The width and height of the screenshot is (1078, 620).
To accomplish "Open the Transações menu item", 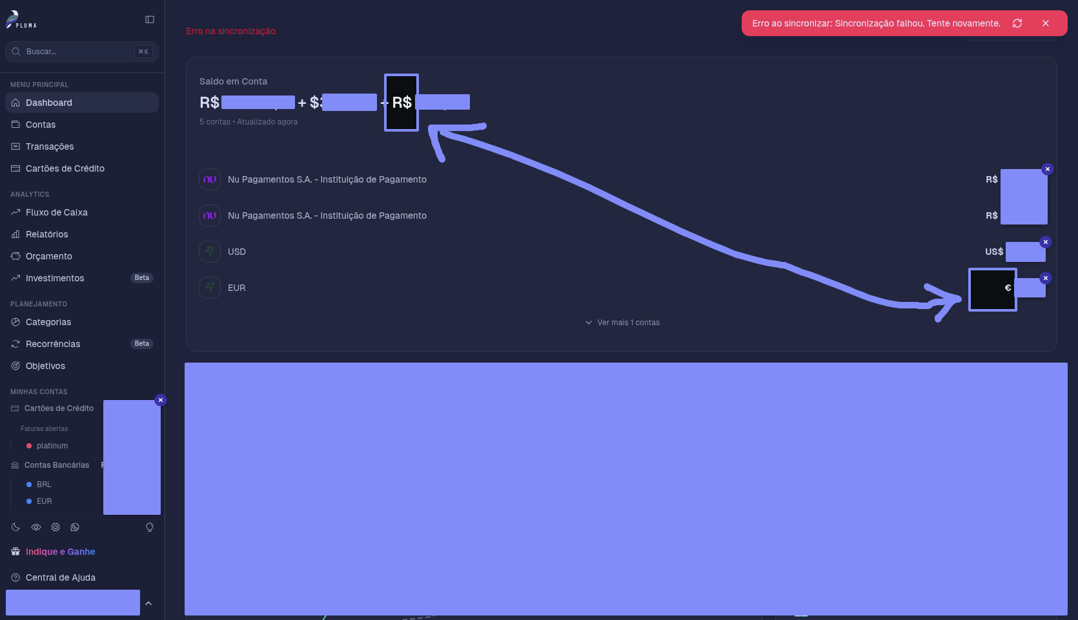I will coord(50,146).
